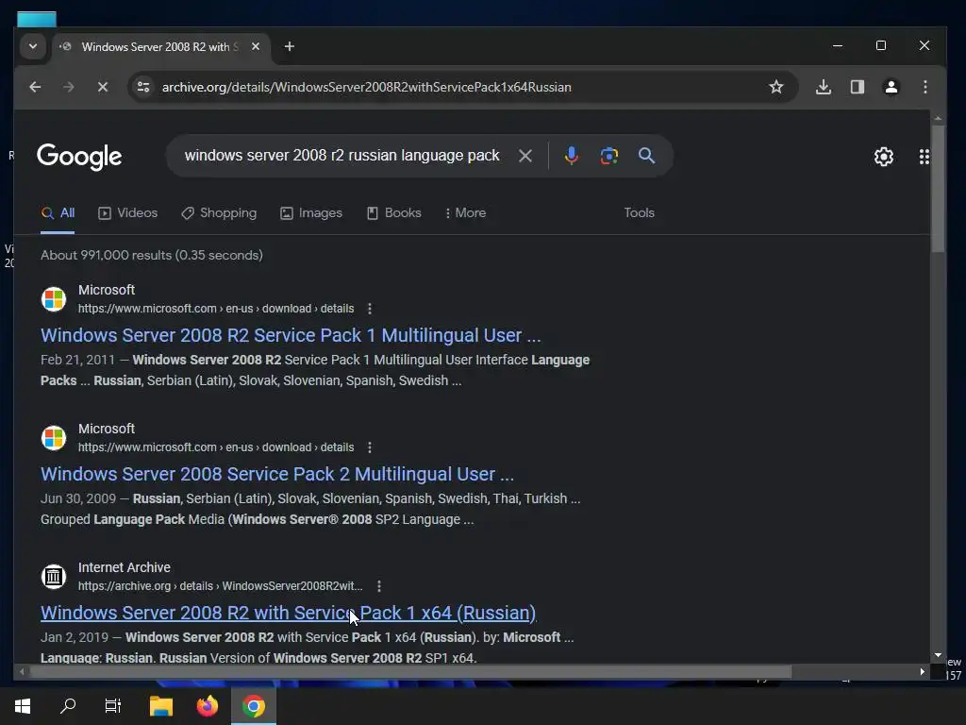Open the Chrome three-dot menu
Image resolution: width=966 pixels, height=725 pixels.
click(x=925, y=87)
